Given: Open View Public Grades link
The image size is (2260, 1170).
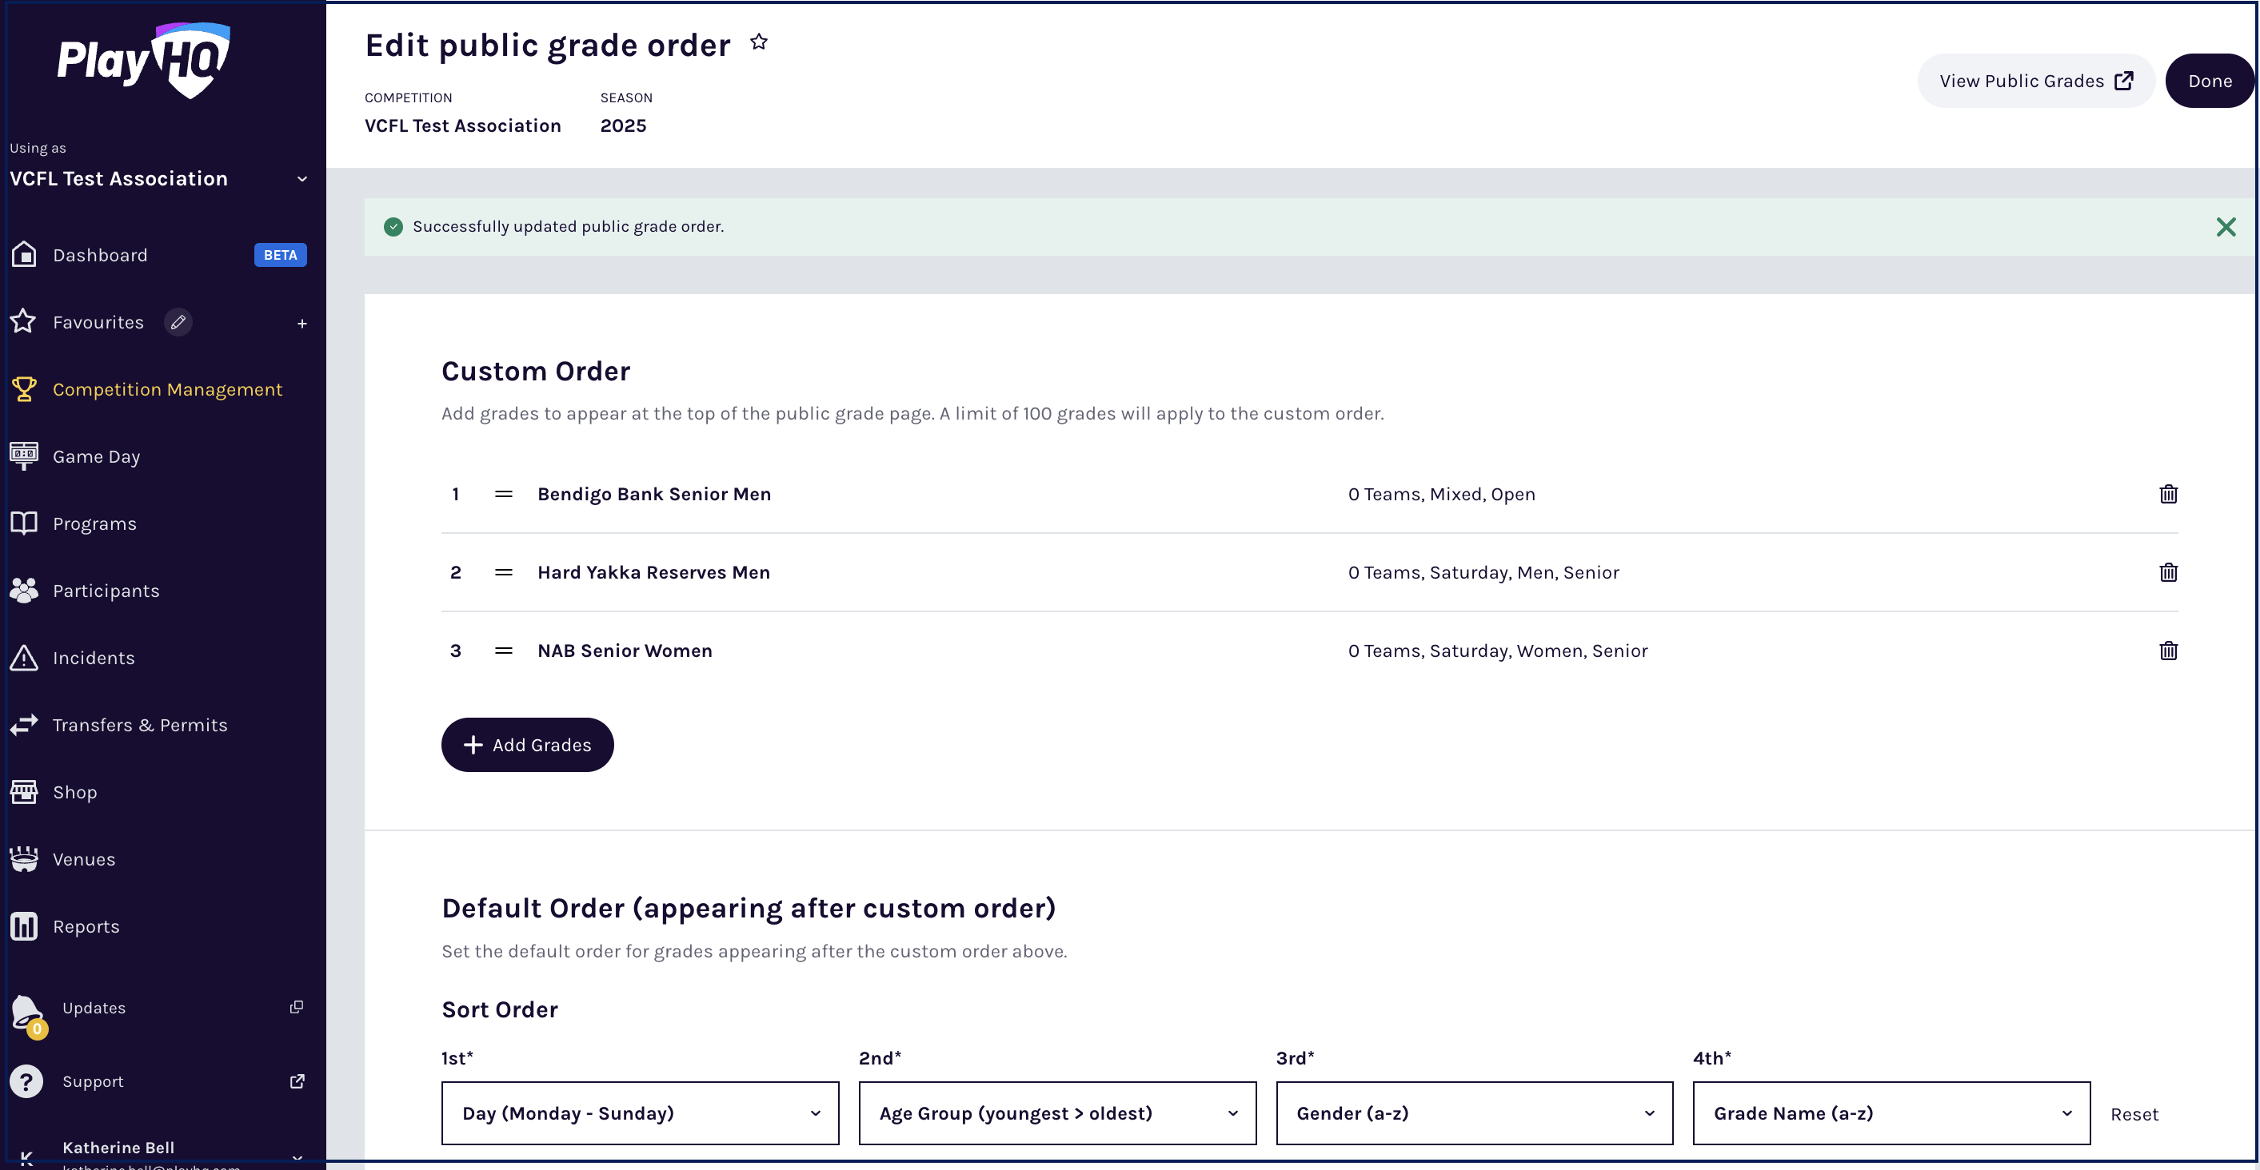Looking at the screenshot, I should pos(2035,81).
